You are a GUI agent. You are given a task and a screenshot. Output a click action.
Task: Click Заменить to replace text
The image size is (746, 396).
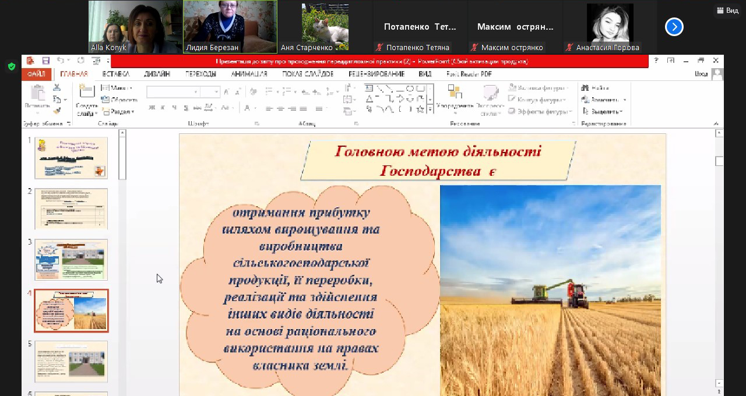(604, 100)
